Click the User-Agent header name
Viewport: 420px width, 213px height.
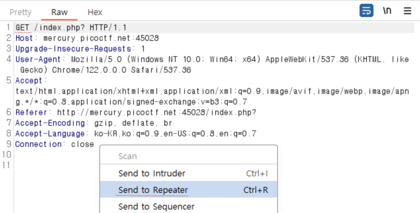coord(38,59)
